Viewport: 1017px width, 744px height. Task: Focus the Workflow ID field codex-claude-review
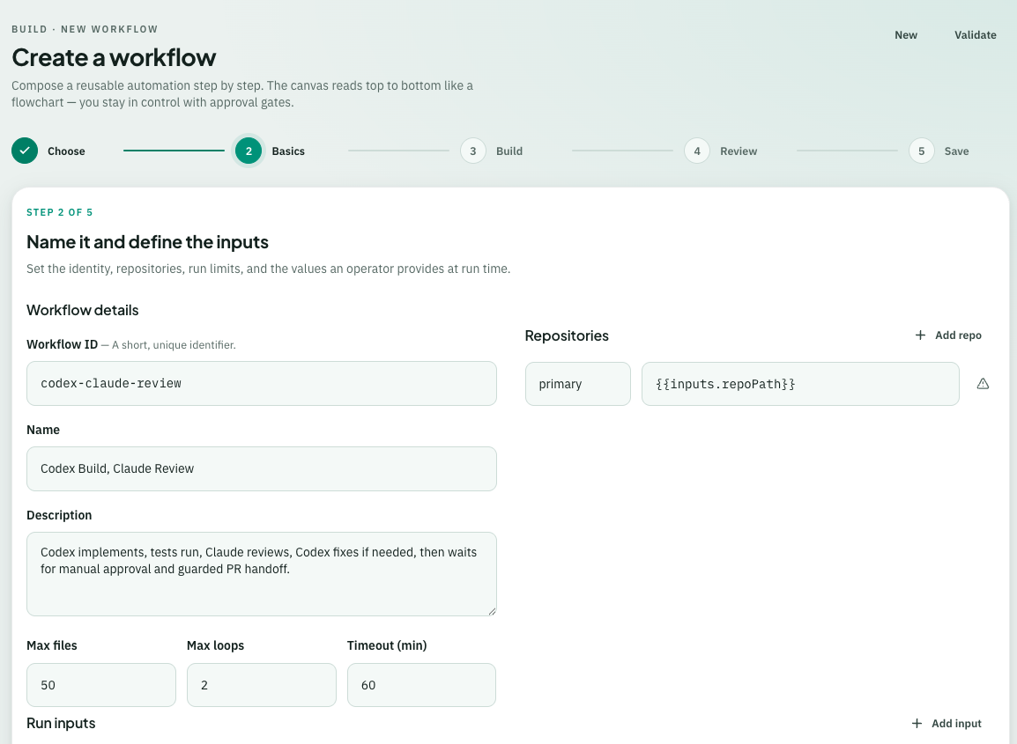coord(262,384)
